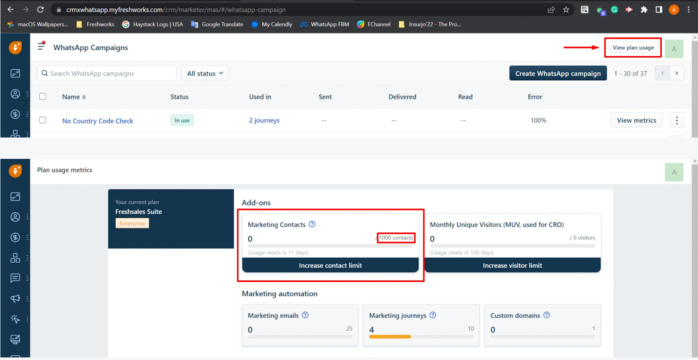Open the Freshworks bookmark
The height and width of the screenshot is (360, 698).
point(95,24)
